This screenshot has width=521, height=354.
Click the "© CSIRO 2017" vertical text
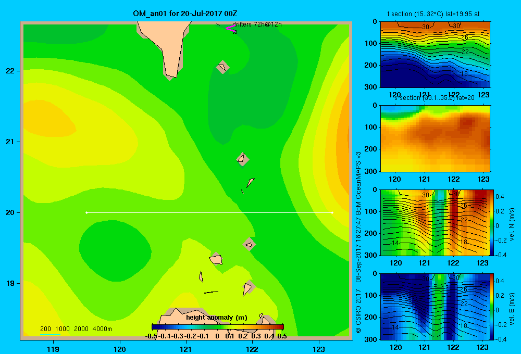(x=358, y=311)
